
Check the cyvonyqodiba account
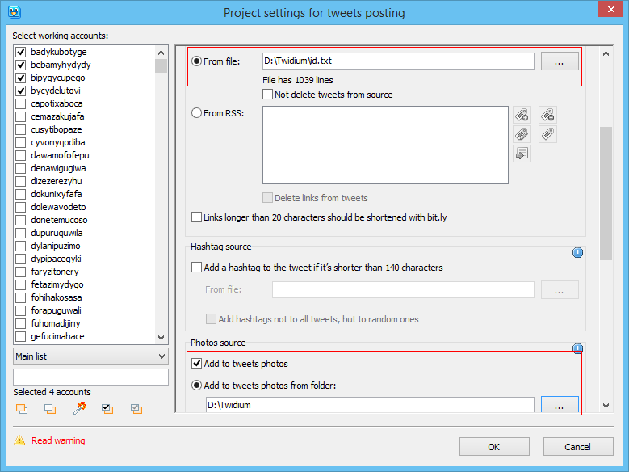pos(20,142)
